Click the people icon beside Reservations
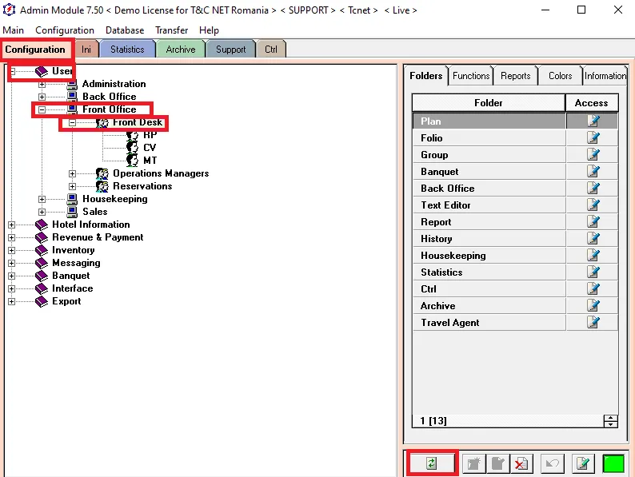 pyautogui.click(x=102, y=186)
